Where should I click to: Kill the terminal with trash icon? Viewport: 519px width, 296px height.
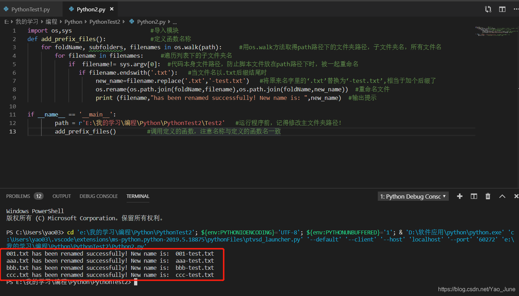click(488, 196)
